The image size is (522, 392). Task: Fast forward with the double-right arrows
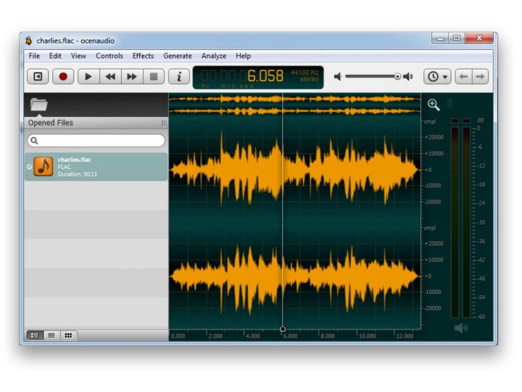coord(132,77)
